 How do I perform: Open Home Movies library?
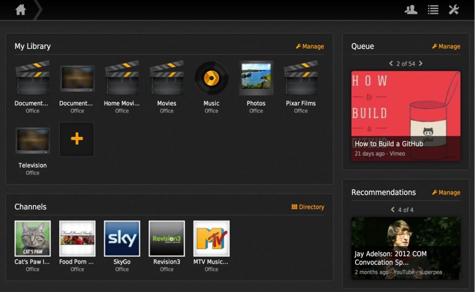(x=122, y=78)
